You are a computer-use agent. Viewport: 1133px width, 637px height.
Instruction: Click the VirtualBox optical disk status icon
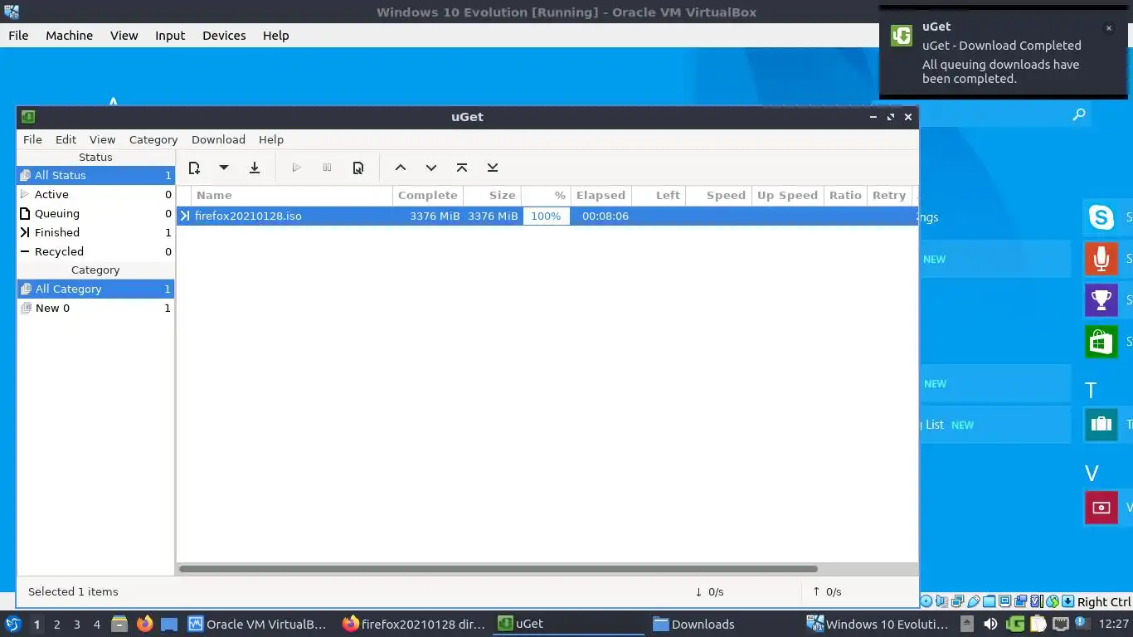926,601
